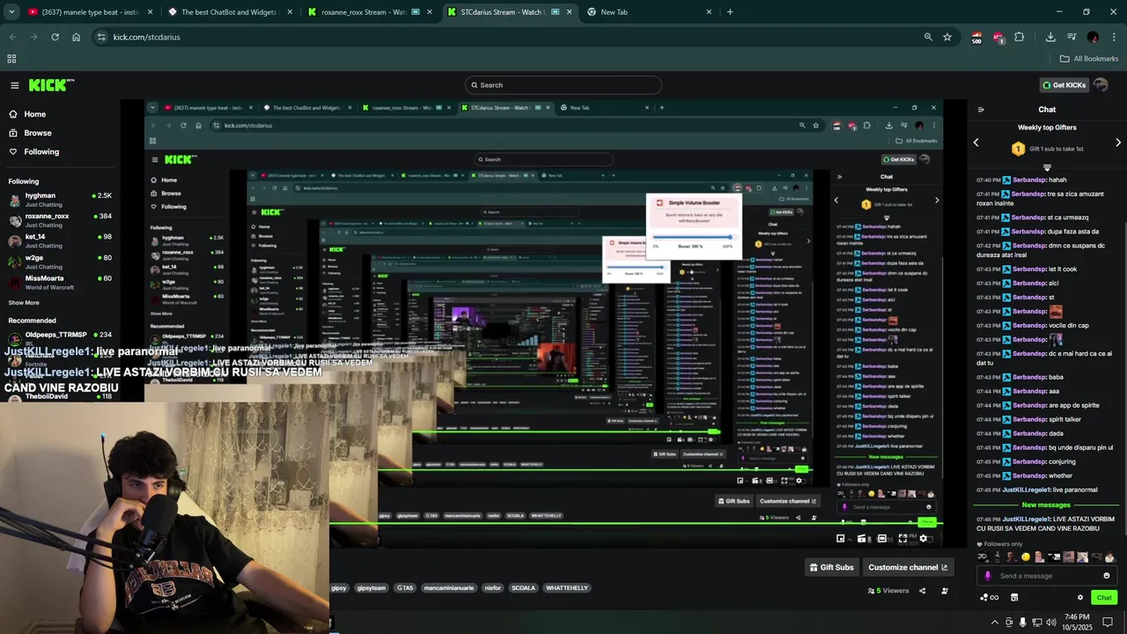The image size is (1127, 634).
Task: Select the mancaminianuarie stream tag
Action: click(x=449, y=588)
